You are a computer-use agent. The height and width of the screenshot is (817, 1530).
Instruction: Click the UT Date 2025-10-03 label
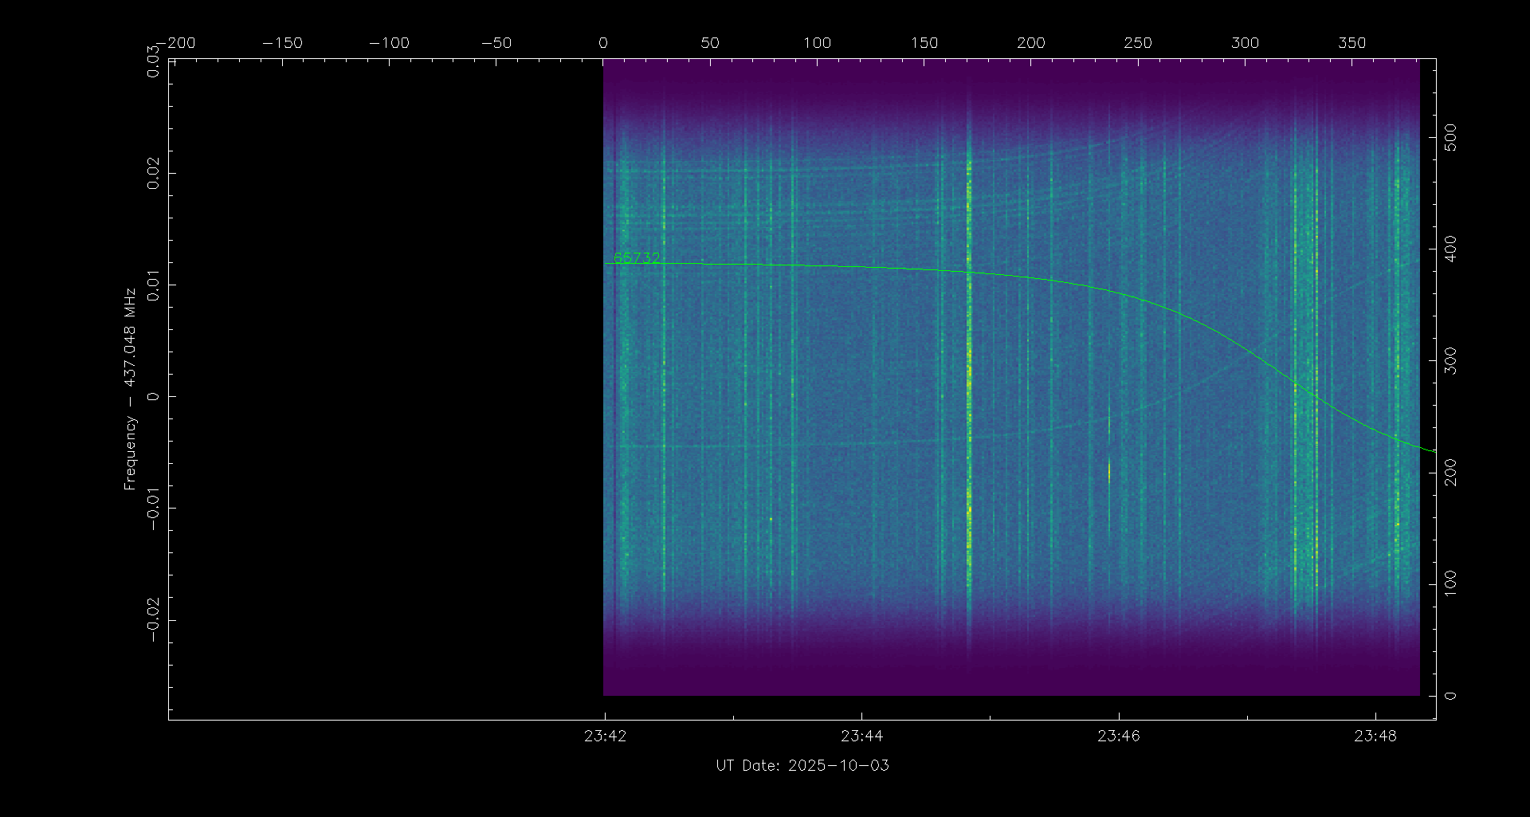802,765
